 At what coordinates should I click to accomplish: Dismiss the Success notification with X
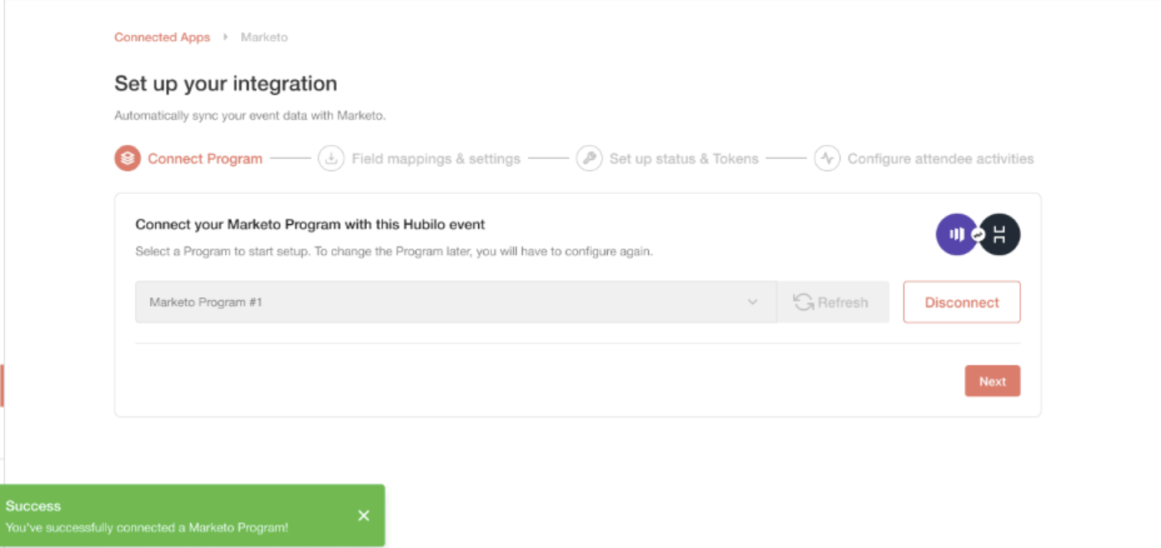[364, 516]
